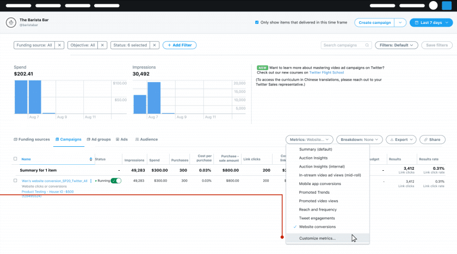The height and width of the screenshot is (254, 457).
Task: Click the sort arrows beside Name column
Action: point(91,159)
